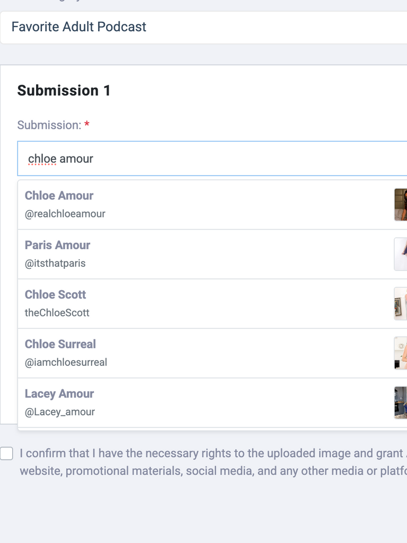Click the @iamchloesurreal handle
The image size is (407, 543).
pyautogui.click(x=66, y=362)
